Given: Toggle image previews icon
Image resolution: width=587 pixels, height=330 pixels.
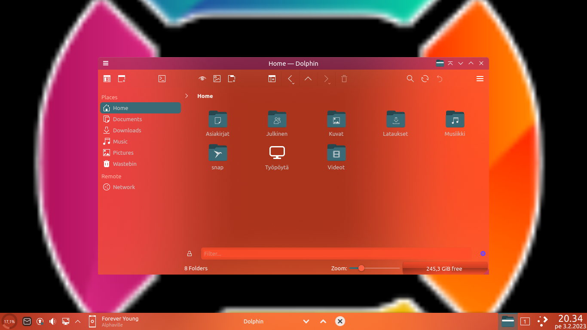Looking at the screenshot, I should click(x=217, y=79).
